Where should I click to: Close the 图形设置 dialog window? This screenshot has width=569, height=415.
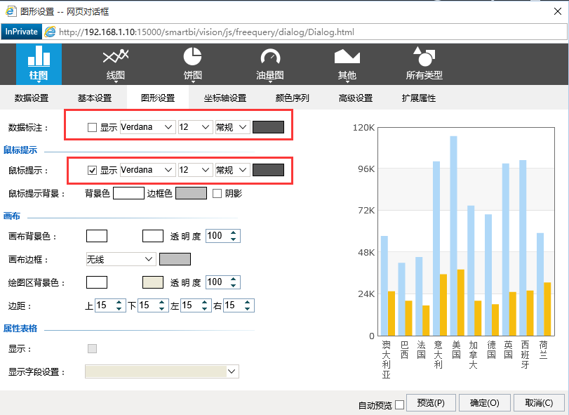[558, 11]
